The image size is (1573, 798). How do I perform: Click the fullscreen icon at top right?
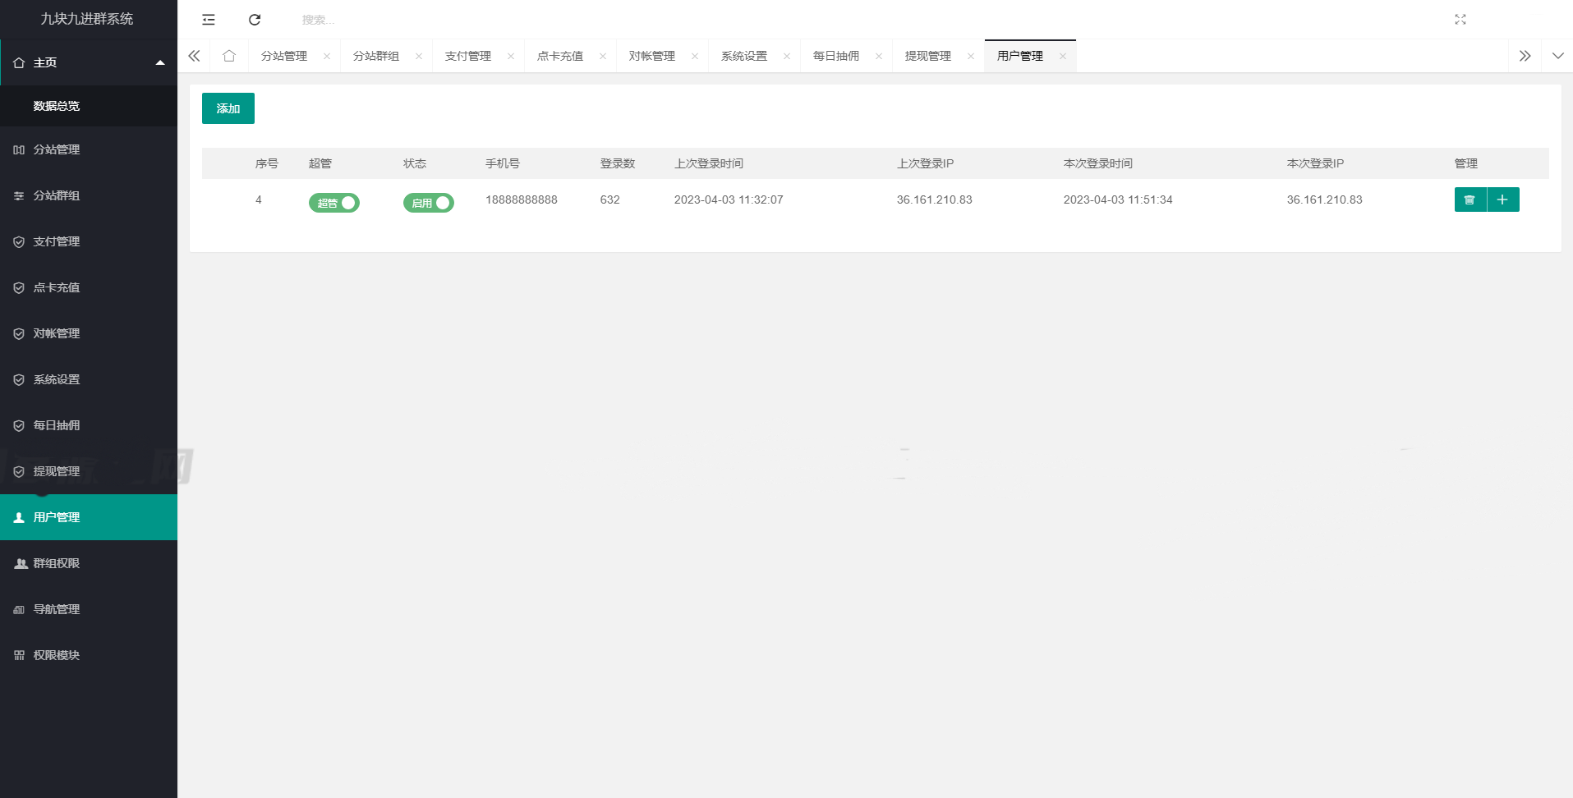(1460, 19)
